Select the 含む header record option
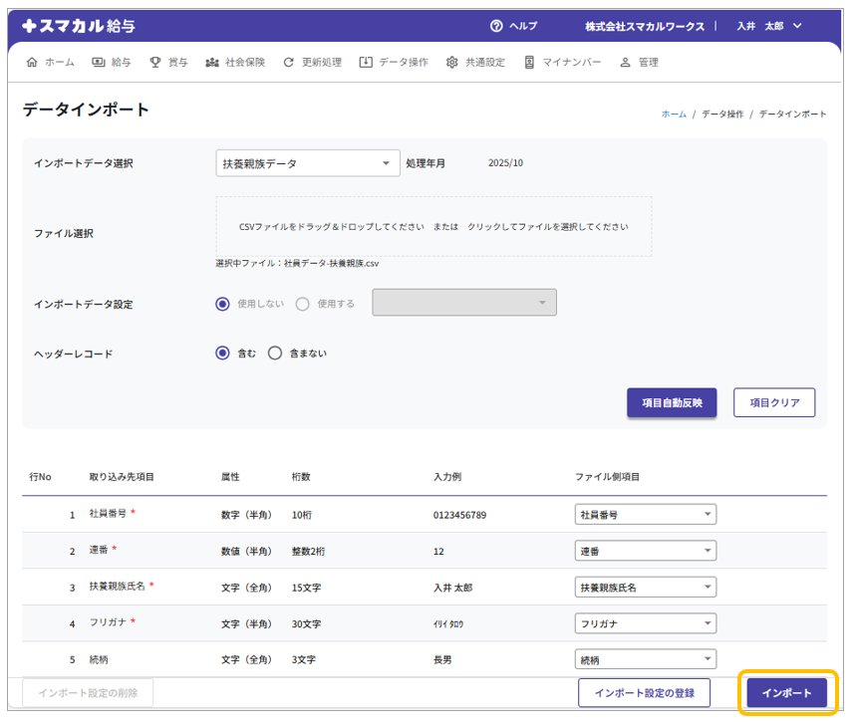Image resolution: width=853 pixels, height=722 pixels. click(x=223, y=353)
